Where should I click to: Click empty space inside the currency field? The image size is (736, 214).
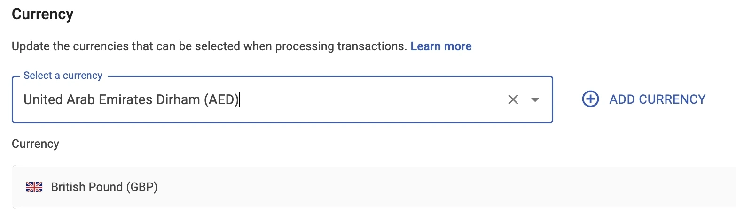376,99
